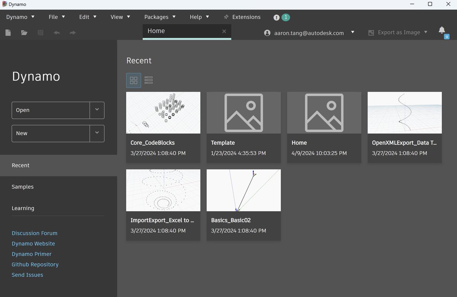Open the Discussion Forum link
The width and height of the screenshot is (457, 297).
tap(35, 233)
